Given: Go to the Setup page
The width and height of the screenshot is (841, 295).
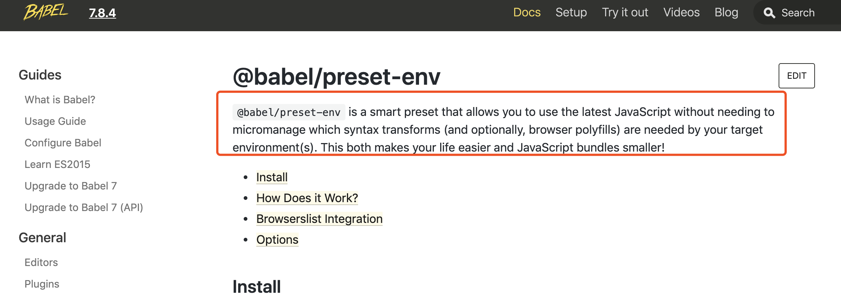Looking at the screenshot, I should click(571, 13).
